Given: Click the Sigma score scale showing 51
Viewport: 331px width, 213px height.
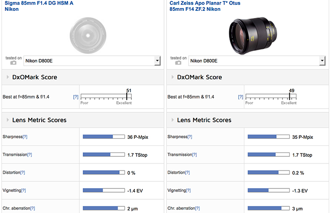Looking at the screenshot, I should point(106,97).
